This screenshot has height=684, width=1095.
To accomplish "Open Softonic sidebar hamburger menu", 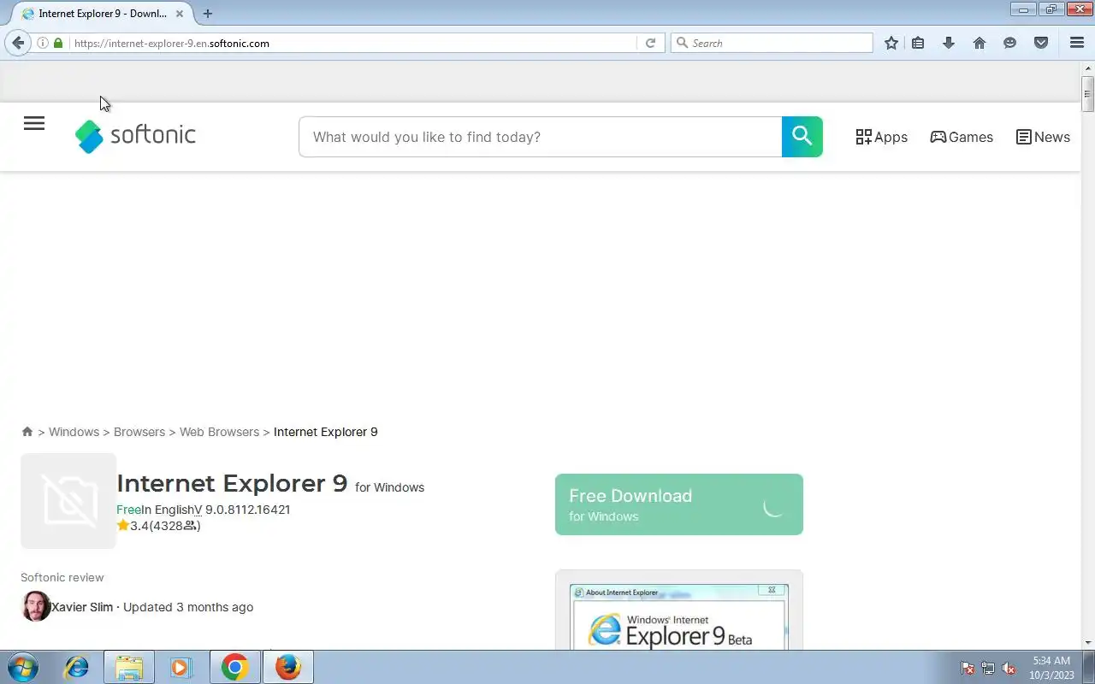I will pos(34,123).
